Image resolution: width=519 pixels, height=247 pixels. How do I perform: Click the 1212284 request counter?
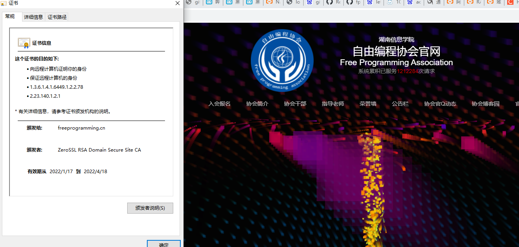tap(408, 71)
